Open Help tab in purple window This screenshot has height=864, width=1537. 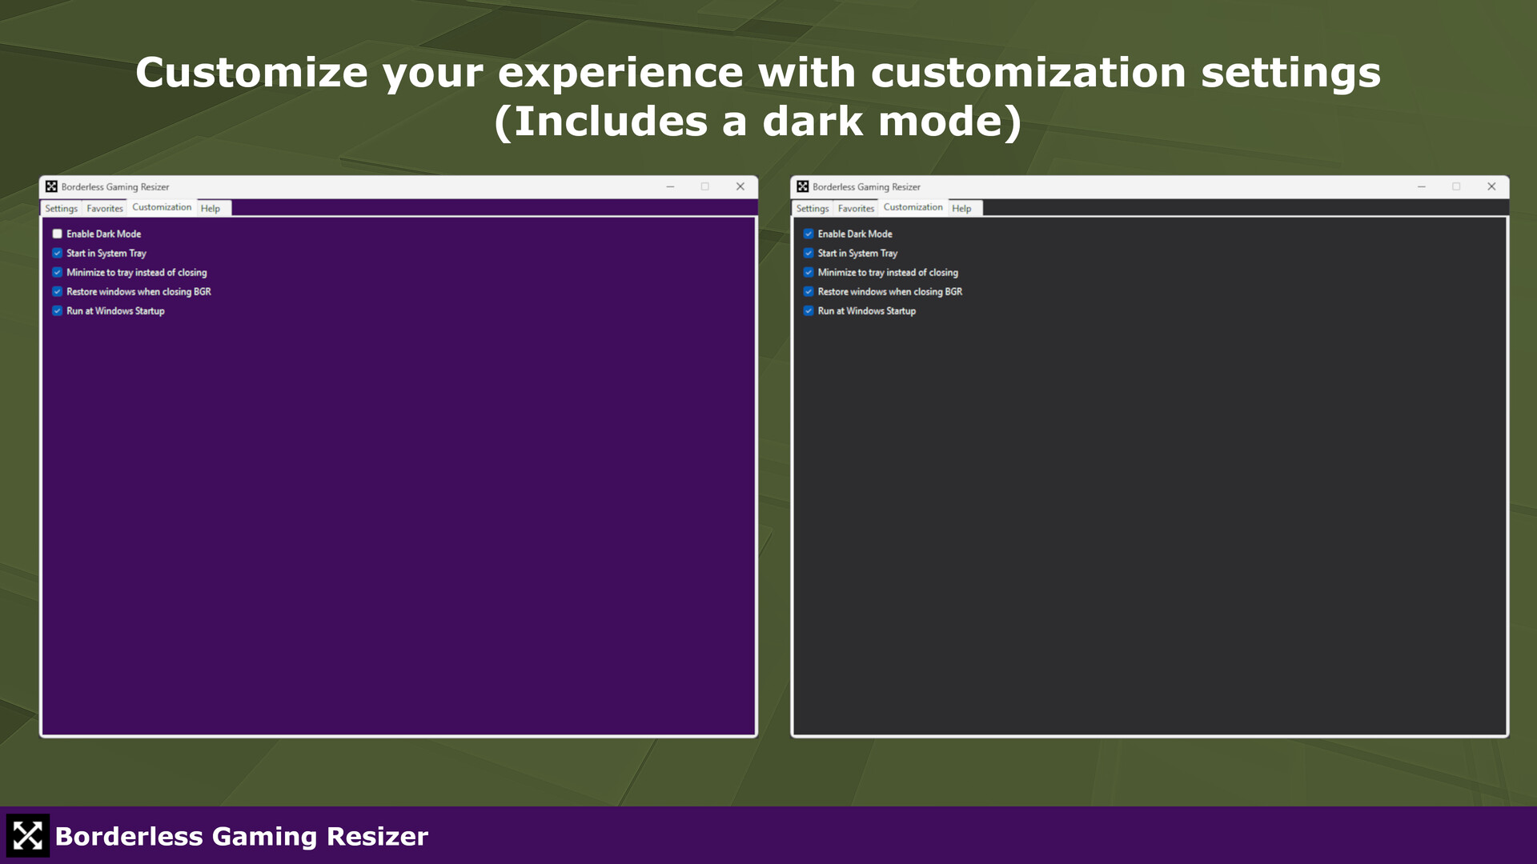tap(211, 208)
